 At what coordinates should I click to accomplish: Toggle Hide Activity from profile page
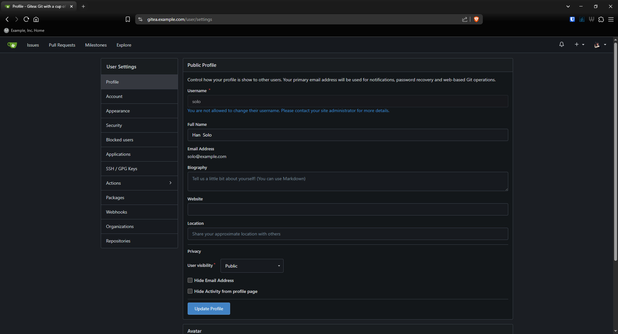coord(190,291)
